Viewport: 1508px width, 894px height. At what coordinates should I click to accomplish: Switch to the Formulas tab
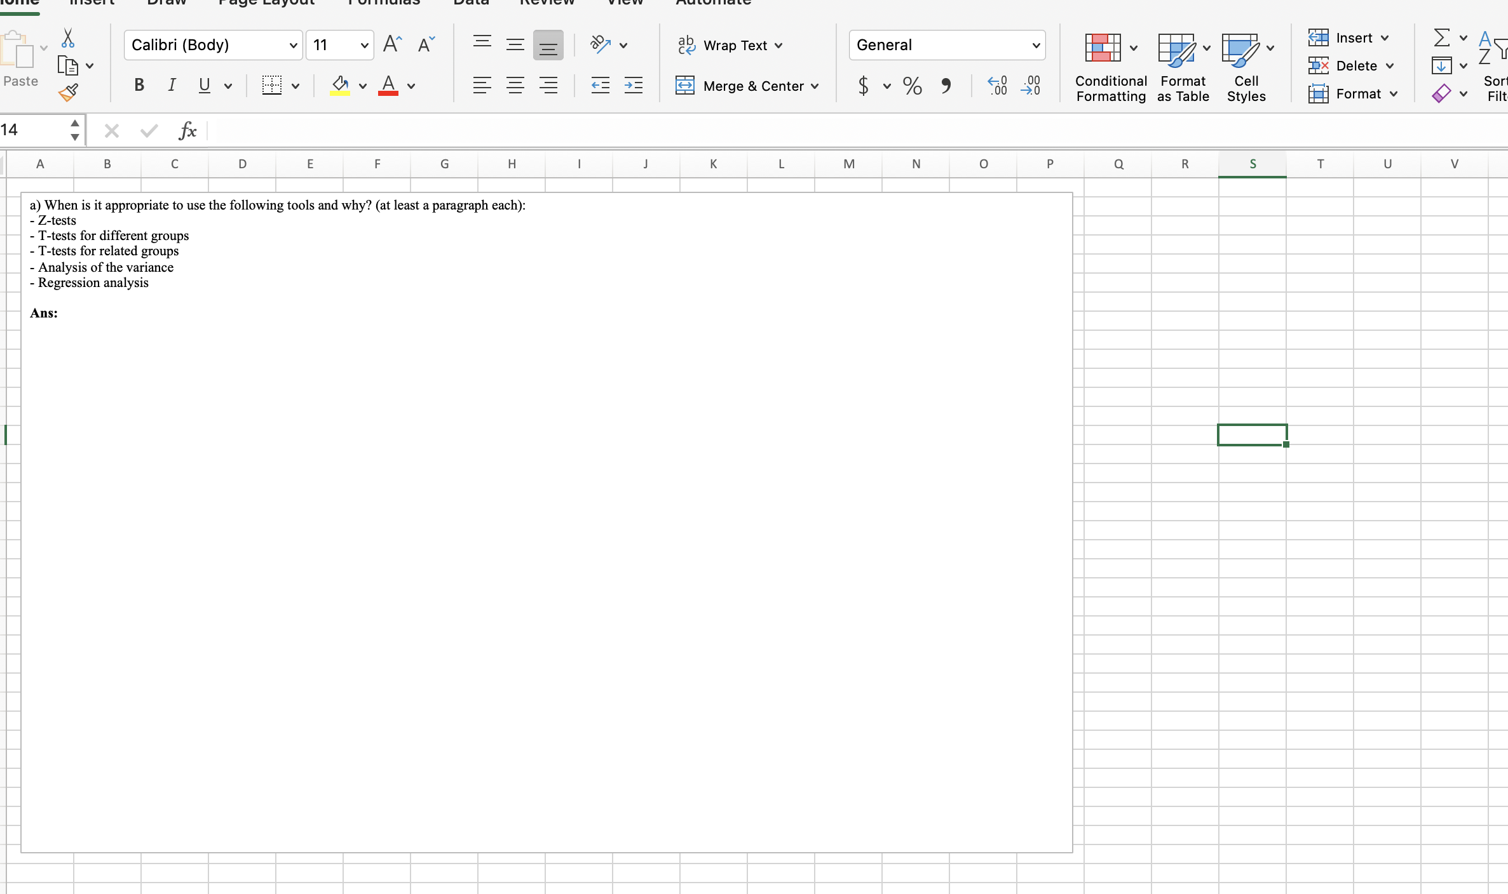(384, 3)
